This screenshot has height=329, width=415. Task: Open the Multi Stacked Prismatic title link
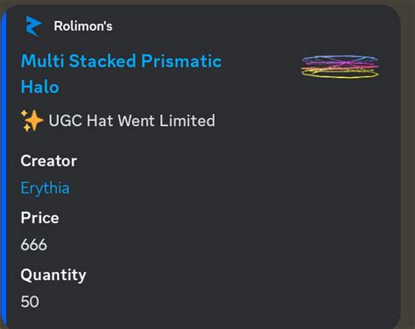[122, 61]
